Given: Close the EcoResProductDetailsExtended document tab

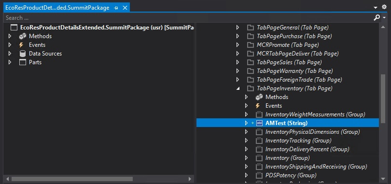Looking at the screenshot, I should (x=125, y=8).
